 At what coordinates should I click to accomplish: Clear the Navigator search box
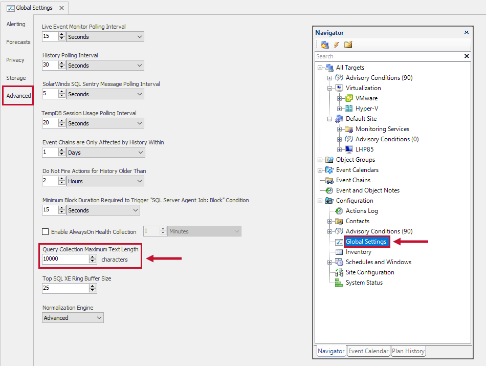pos(466,56)
